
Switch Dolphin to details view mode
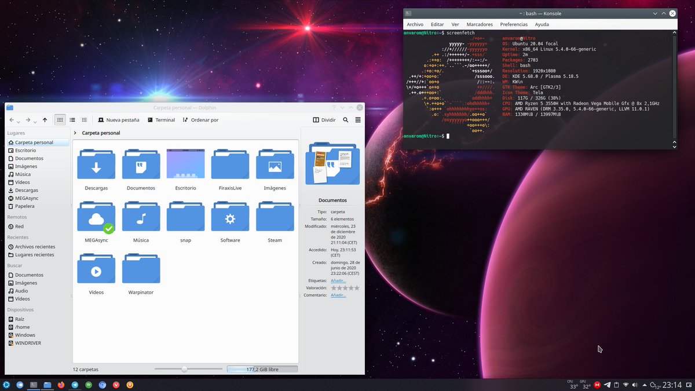coord(85,120)
